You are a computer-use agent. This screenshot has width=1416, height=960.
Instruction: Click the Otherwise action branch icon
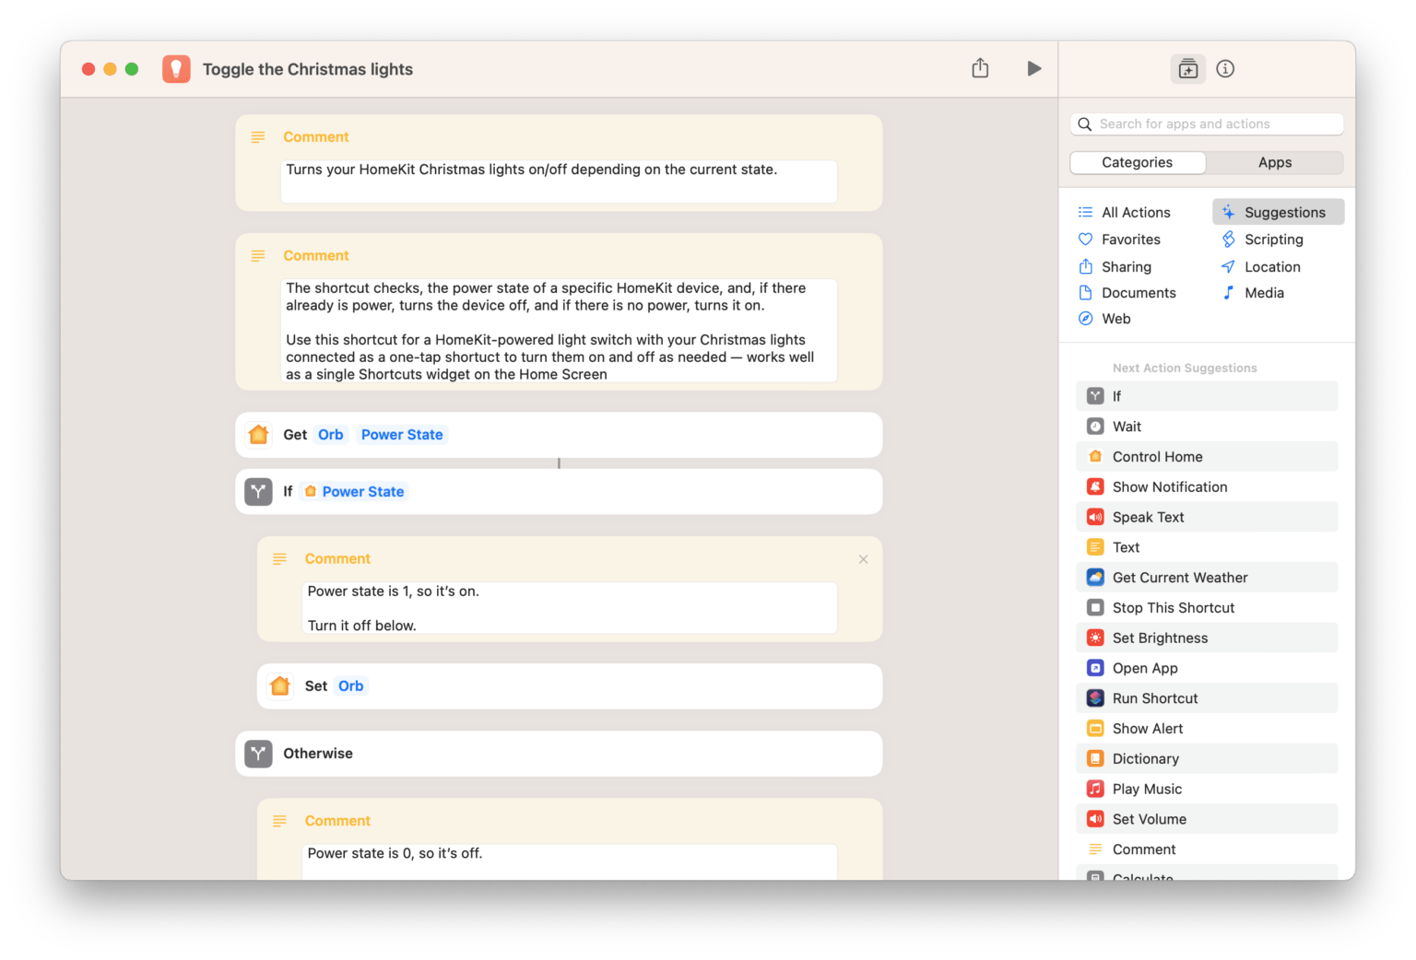[259, 754]
